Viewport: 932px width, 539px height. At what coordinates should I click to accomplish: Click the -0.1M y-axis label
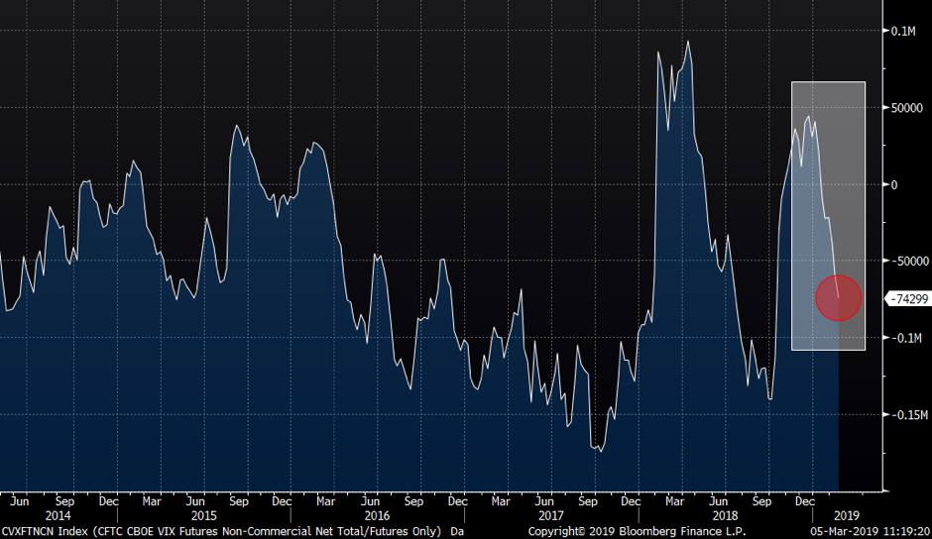click(904, 338)
